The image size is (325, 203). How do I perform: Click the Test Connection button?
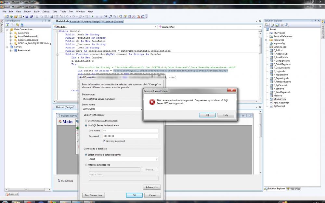point(94,195)
